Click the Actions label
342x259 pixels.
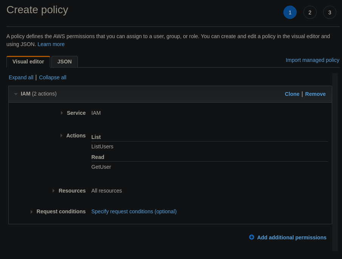[x=76, y=136]
